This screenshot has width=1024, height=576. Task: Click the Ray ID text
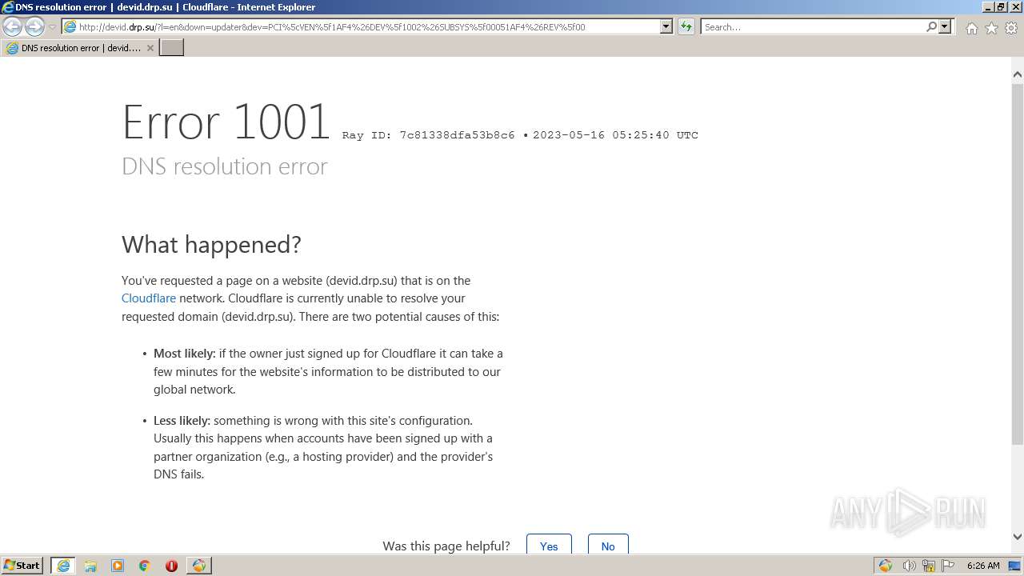coord(429,135)
